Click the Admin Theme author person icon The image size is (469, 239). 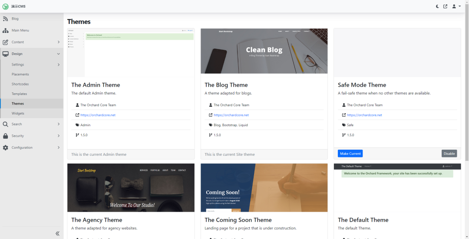(77, 105)
